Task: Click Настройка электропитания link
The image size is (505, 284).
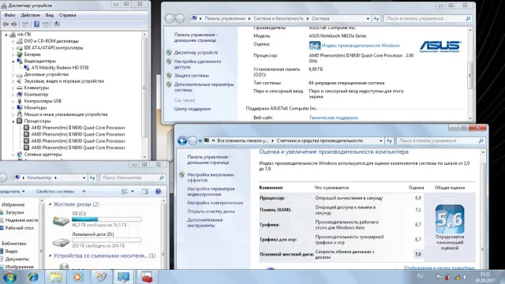Action: [215, 203]
